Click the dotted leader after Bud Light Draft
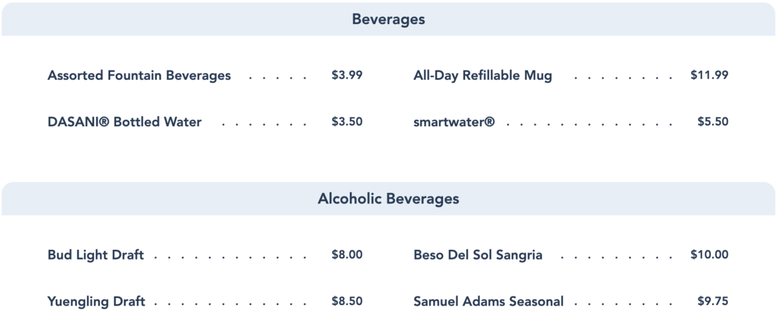 tap(232, 257)
